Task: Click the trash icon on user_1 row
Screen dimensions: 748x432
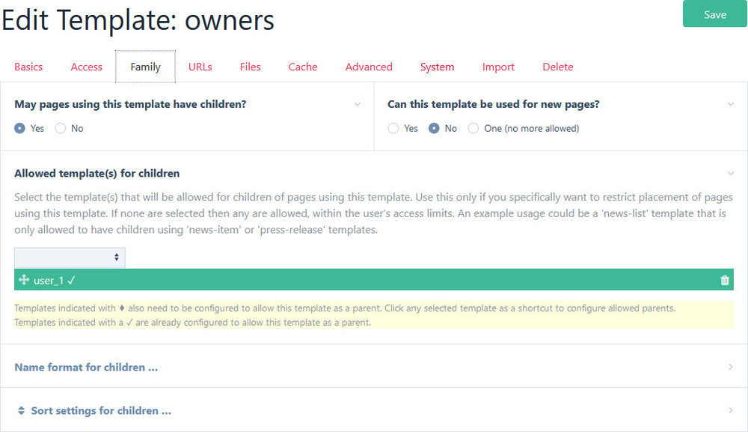Action: click(724, 280)
